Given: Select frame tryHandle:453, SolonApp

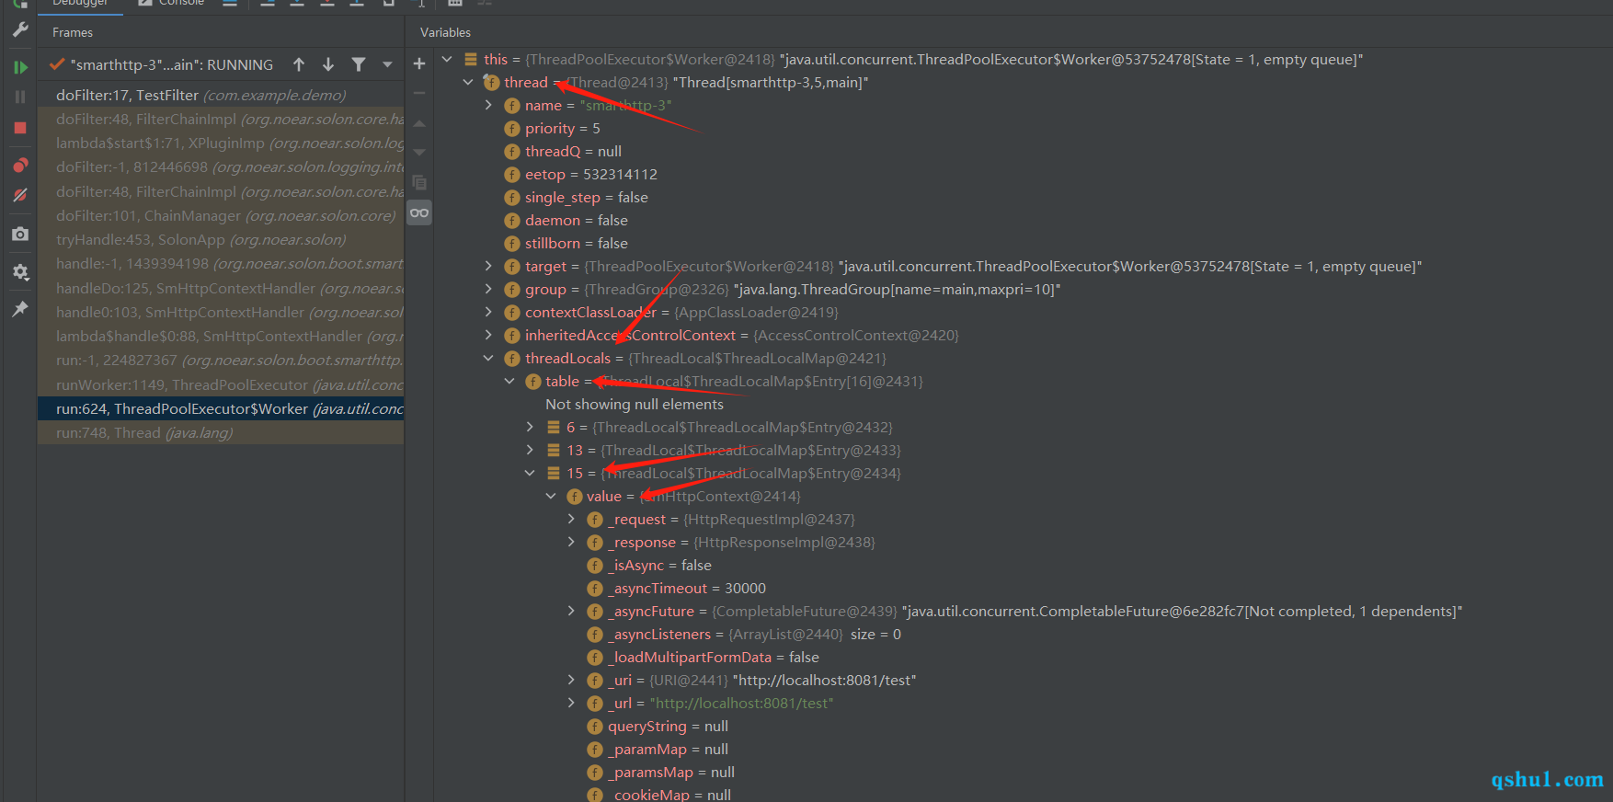Looking at the screenshot, I should (x=221, y=239).
